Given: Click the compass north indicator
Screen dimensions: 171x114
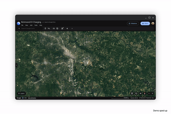Looking at the screenshot, I should (145, 93).
